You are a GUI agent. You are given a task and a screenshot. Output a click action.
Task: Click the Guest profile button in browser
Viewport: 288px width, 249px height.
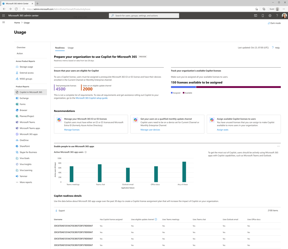[274, 9]
